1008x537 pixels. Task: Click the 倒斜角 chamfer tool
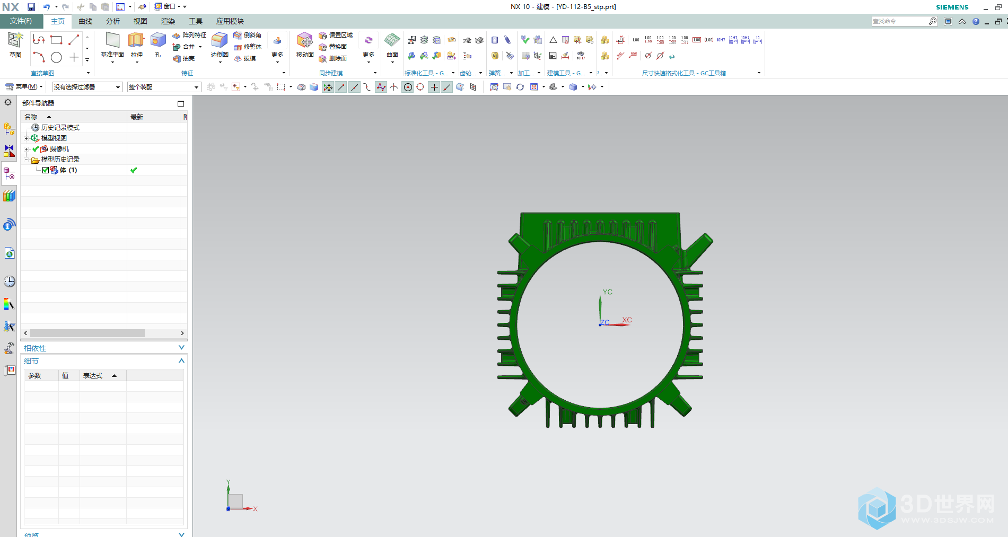pyautogui.click(x=247, y=35)
